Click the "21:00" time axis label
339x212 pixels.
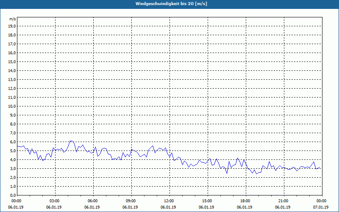284,201
